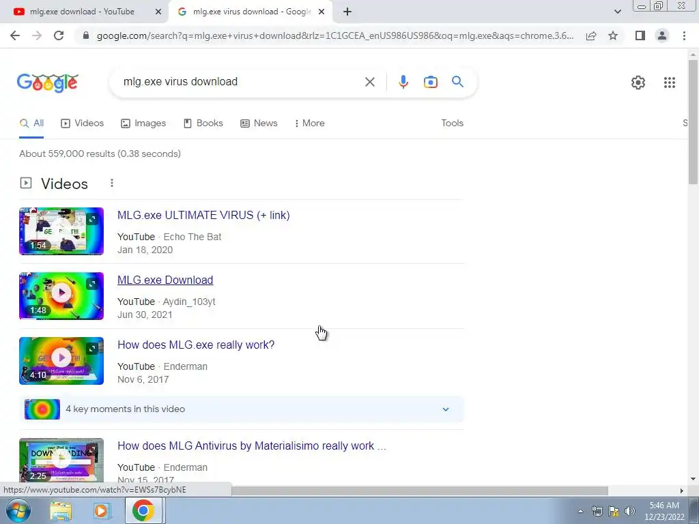Expand 4 key moments in this video

(445, 409)
